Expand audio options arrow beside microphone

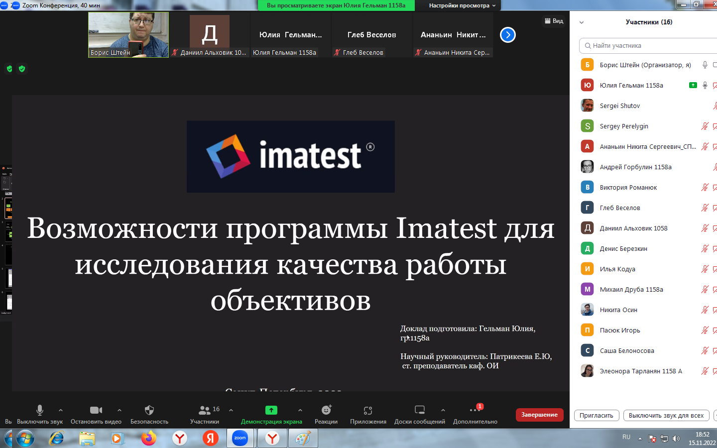[x=61, y=410]
